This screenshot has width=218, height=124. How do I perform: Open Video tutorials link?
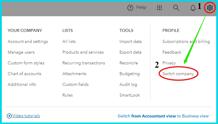pos(26,116)
